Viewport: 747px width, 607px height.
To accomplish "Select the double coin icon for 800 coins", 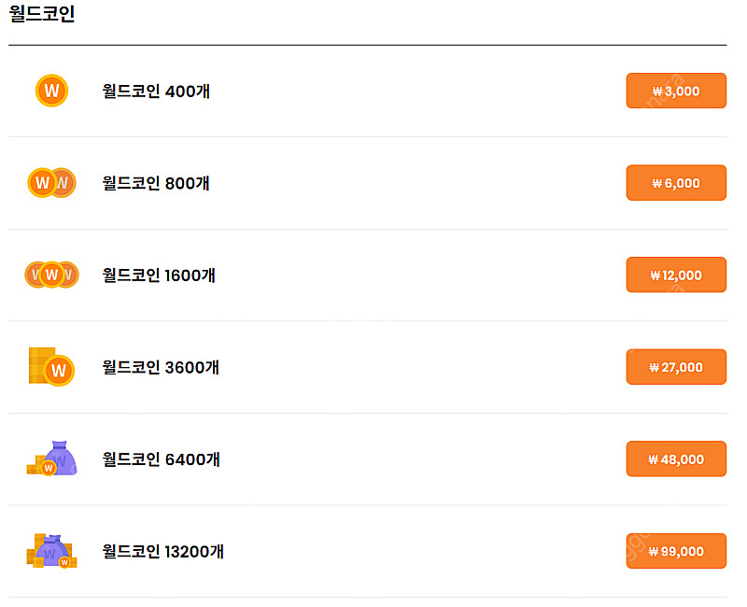I will tap(51, 182).
